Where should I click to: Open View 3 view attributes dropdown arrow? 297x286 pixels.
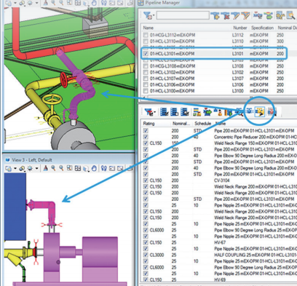[x=15, y=168]
